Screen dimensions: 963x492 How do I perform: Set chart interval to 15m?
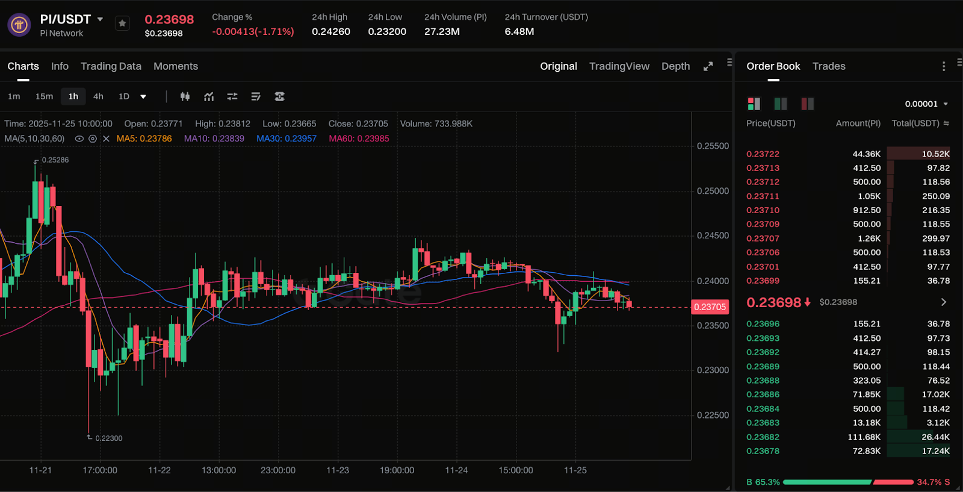point(44,96)
